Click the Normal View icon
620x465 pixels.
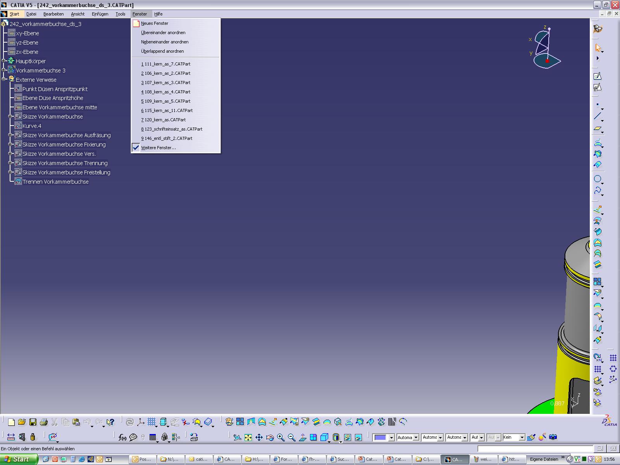click(303, 437)
